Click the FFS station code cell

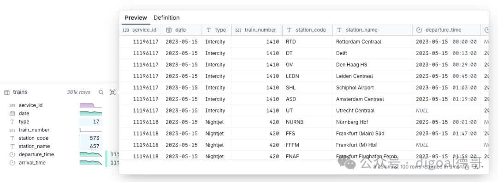pyautogui.click(x=308, y=134)
